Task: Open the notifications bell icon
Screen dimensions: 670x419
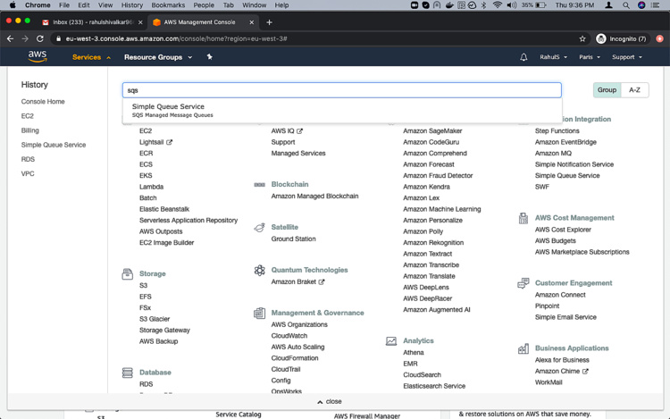Action: pyautogui.click(x=523, y=57)
